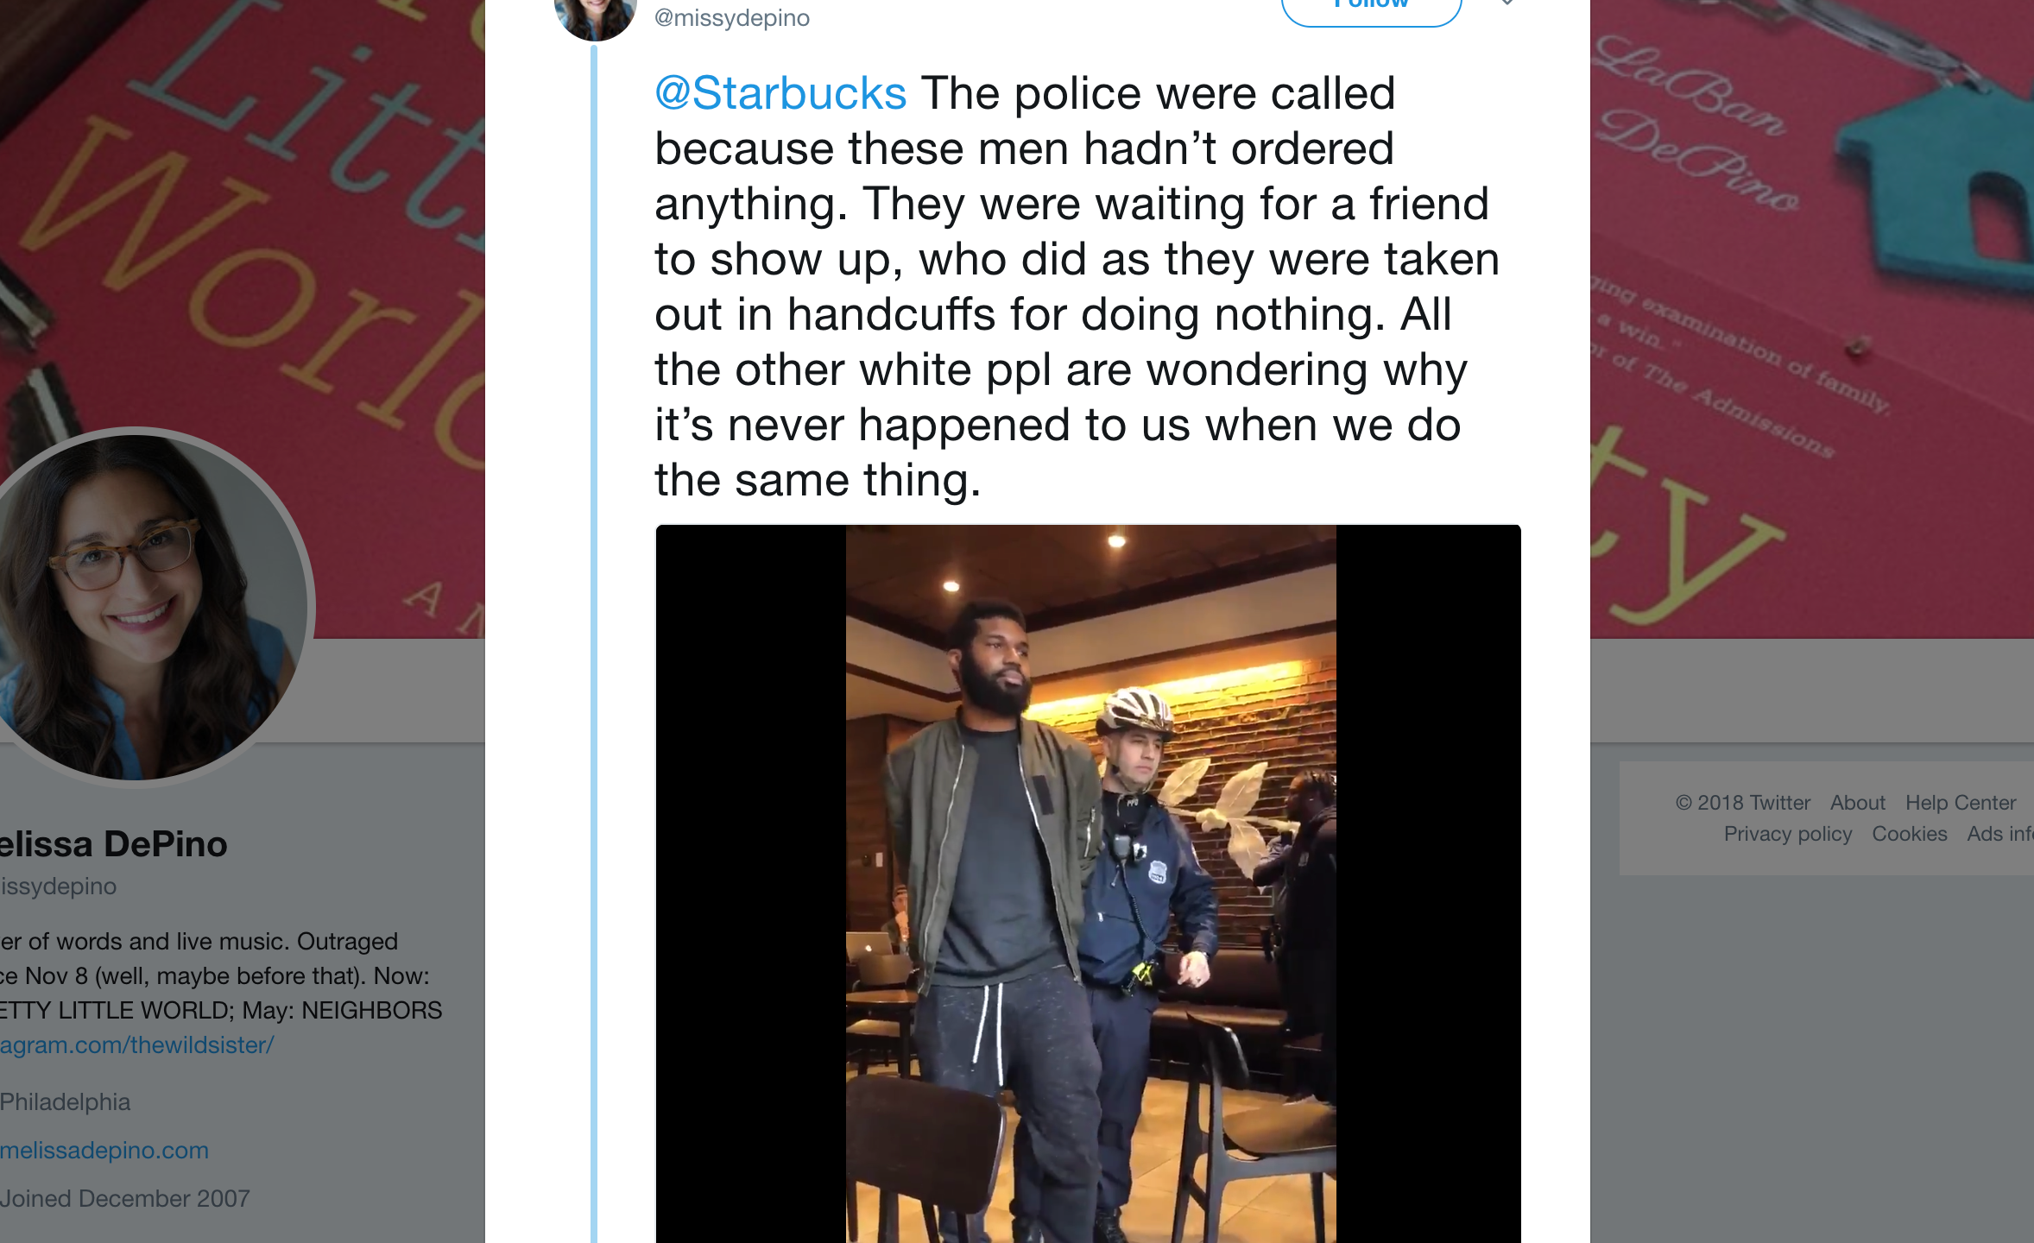Open the Privacy policy footer link
This screenshot has width=2034, height=1243.
coord(1787,834)
